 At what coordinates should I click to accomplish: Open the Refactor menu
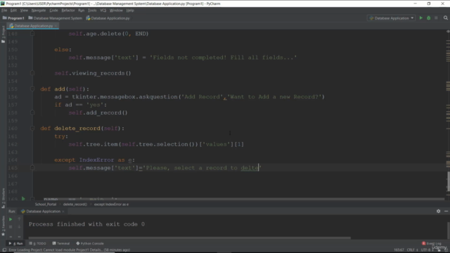(68, 11)
